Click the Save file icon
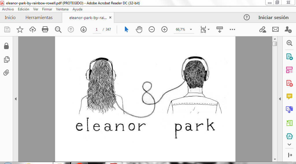296x164 pixels. (x=7, y=29)
